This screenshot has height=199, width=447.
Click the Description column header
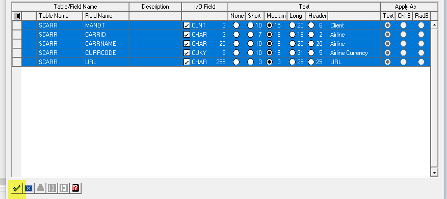155,7
